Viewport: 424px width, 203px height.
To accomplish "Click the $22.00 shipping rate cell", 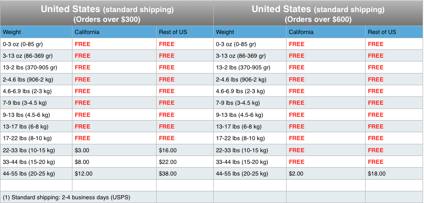I will 168,162.
